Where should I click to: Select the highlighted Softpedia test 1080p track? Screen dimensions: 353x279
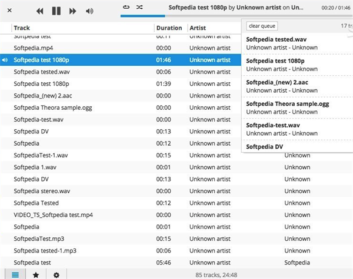point(121,60)
